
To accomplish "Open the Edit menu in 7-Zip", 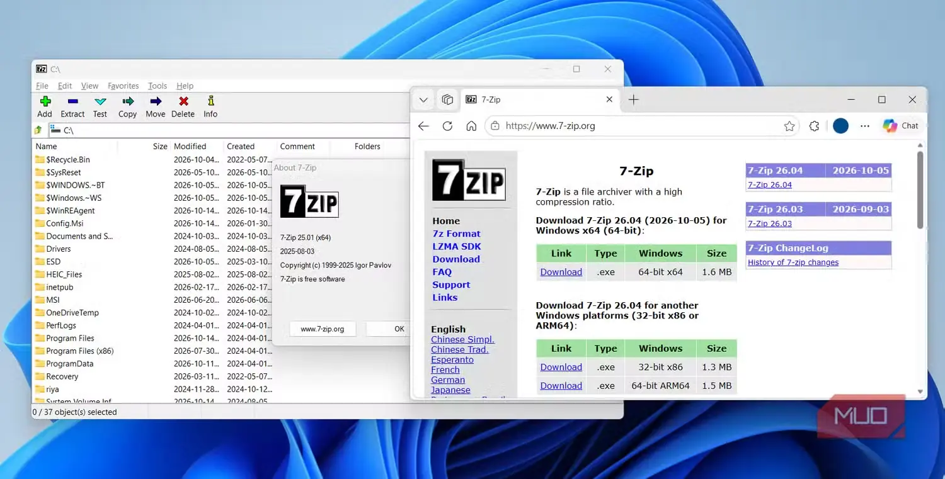I will tap(65, 86).
